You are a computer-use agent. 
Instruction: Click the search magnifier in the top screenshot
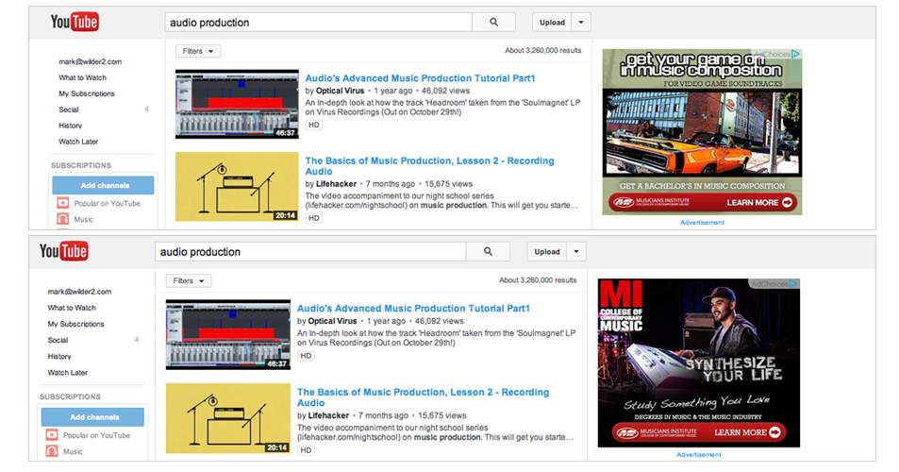493,23
